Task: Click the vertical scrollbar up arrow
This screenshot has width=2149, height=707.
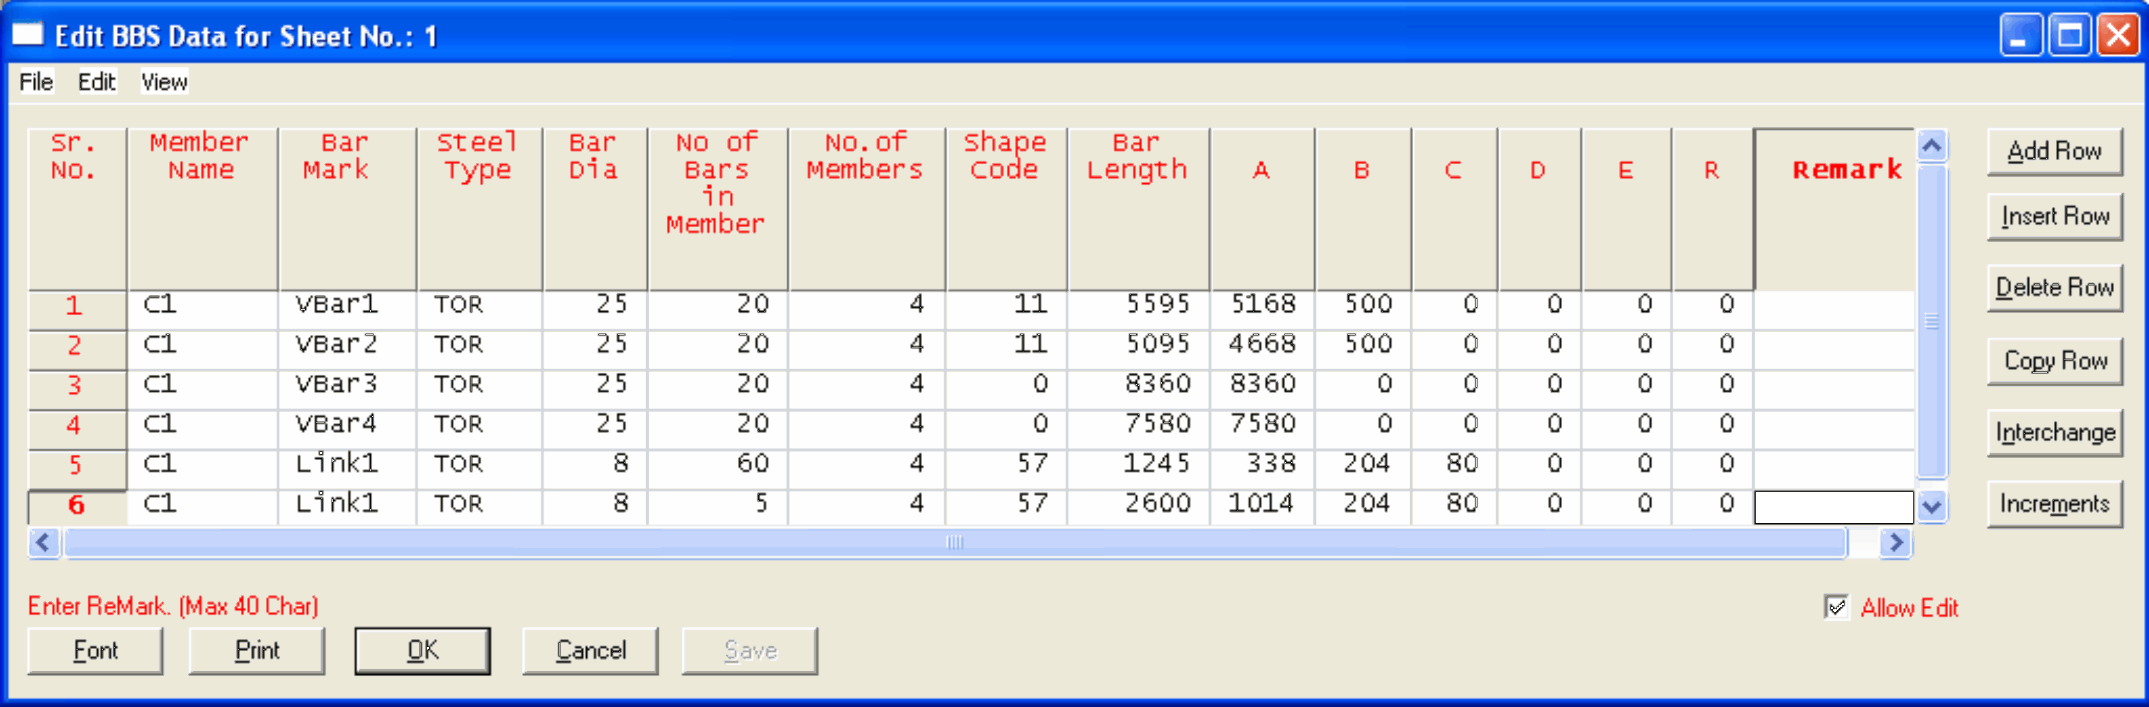Action: [x=1932, y=147]
